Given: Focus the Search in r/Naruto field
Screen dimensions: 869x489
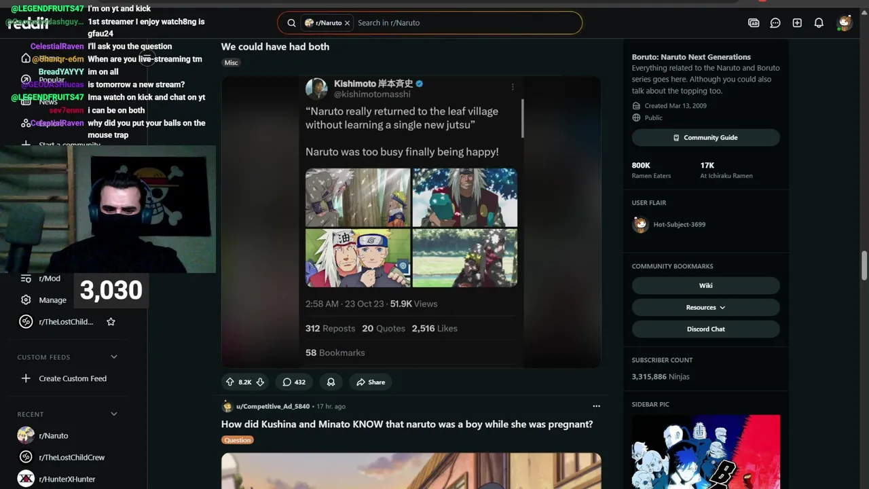Looking at the screenshot, I should pyautogui.click(x=466, y=22).
